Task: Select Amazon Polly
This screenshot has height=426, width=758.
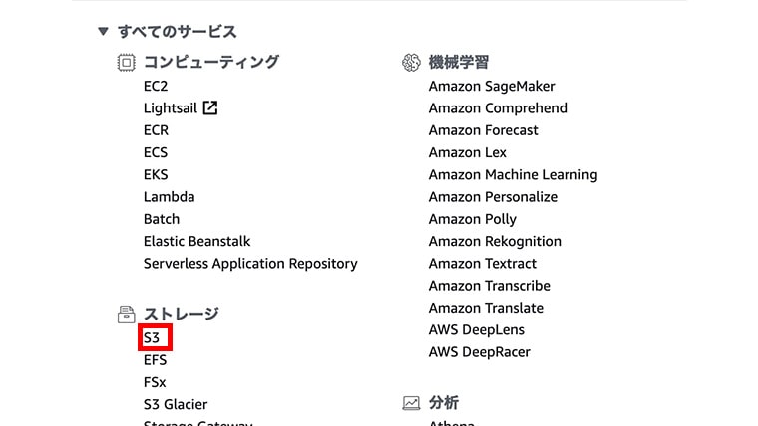Action: click(473, 219)
